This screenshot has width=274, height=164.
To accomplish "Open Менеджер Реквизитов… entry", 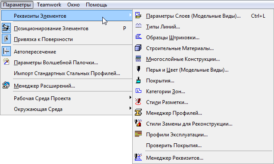I will pos(175,158).
